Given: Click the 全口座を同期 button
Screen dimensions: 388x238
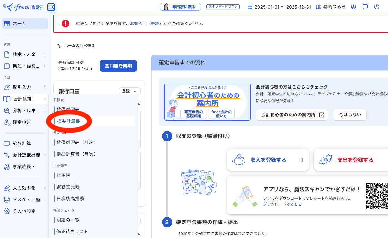Looking at the screenshot, I should pos(118,65).
